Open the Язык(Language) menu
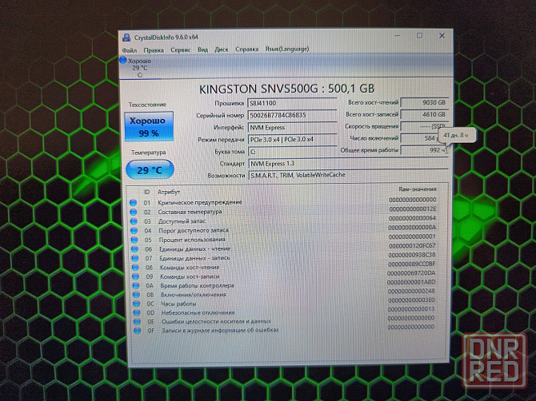This screenshot has width=536, height=401. pos(287,49)
